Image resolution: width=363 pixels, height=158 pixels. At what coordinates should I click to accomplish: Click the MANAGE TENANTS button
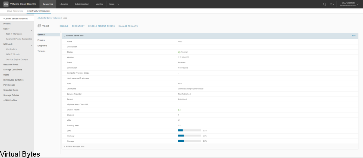coord(128,26)
